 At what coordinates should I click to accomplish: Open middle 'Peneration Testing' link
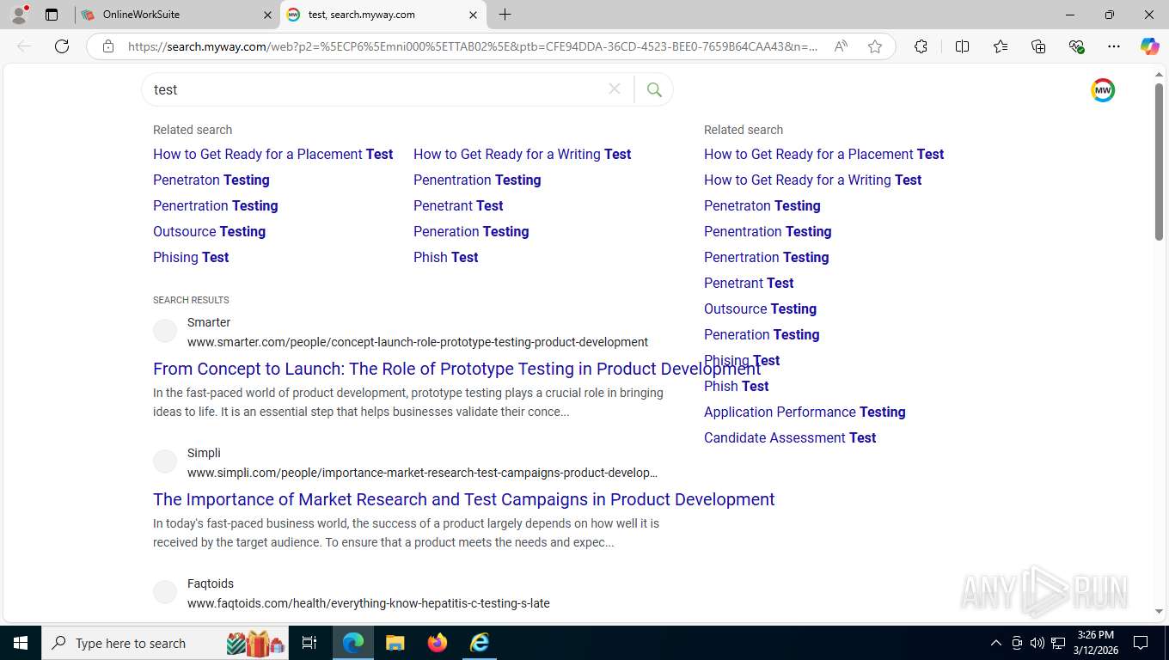click(x=471, y=231)
